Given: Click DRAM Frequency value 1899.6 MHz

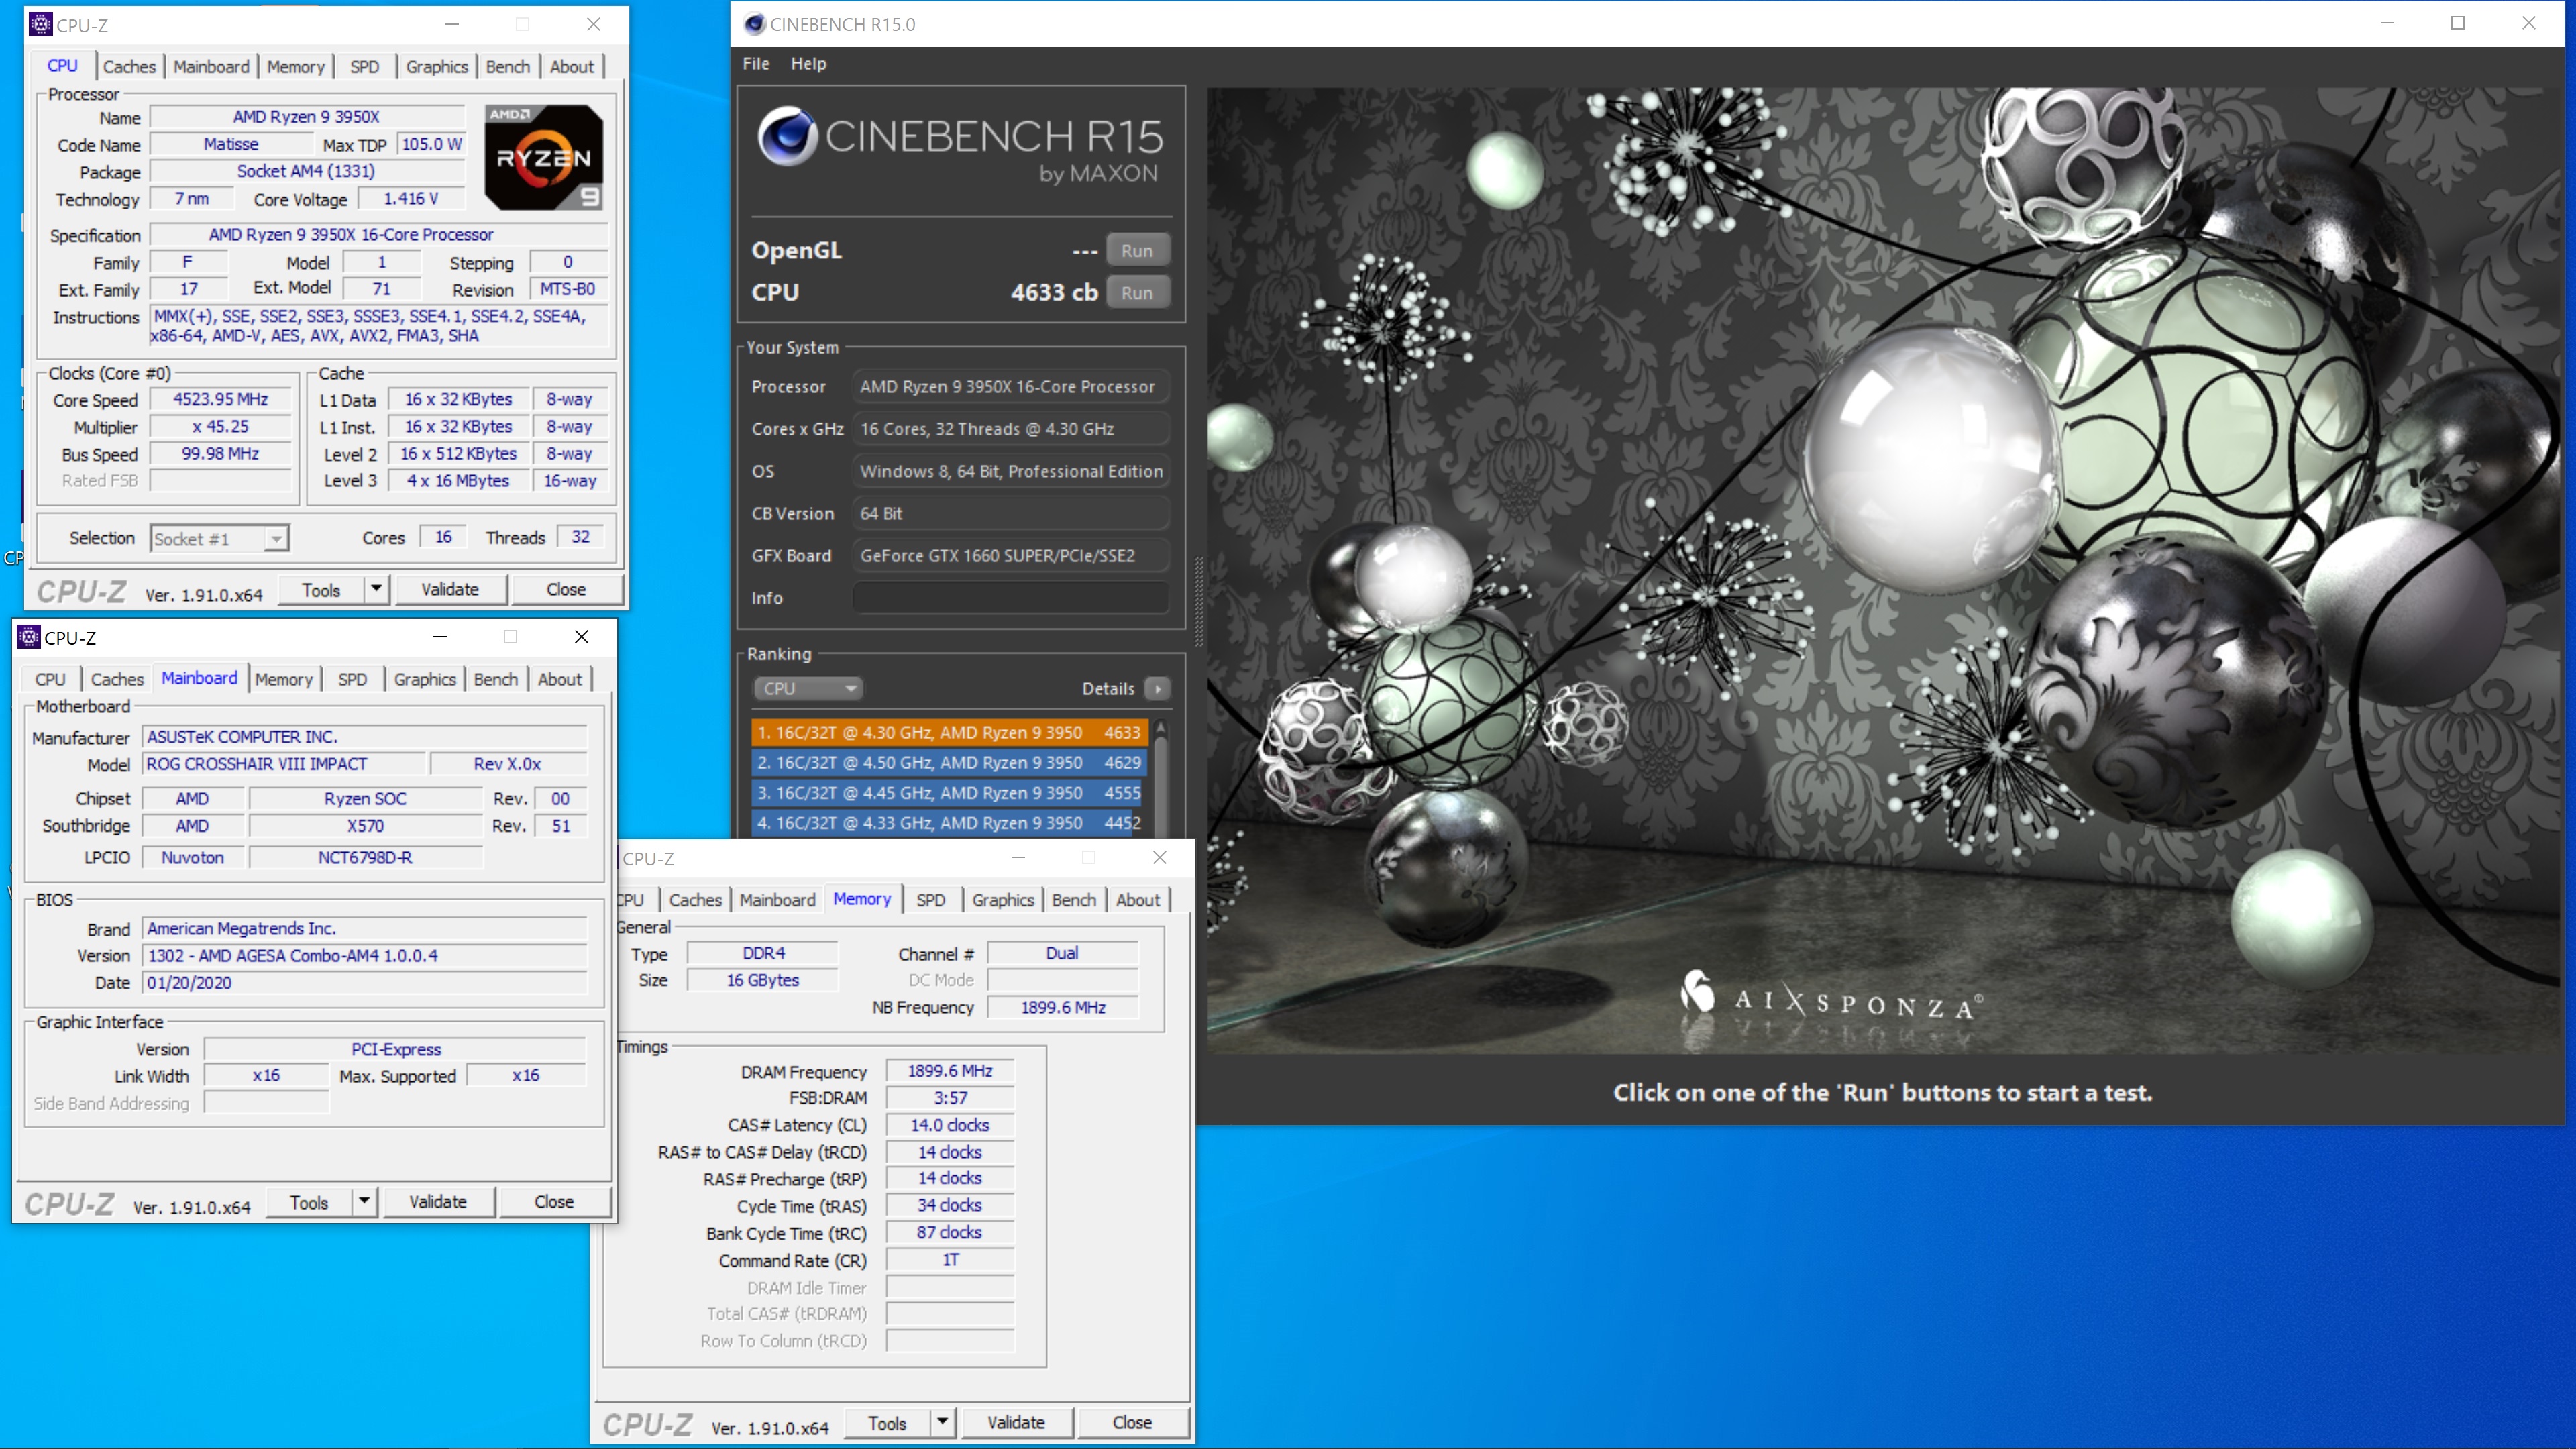Looking at the screenshot, I should pyautogui.click(x=949, y=1071).
